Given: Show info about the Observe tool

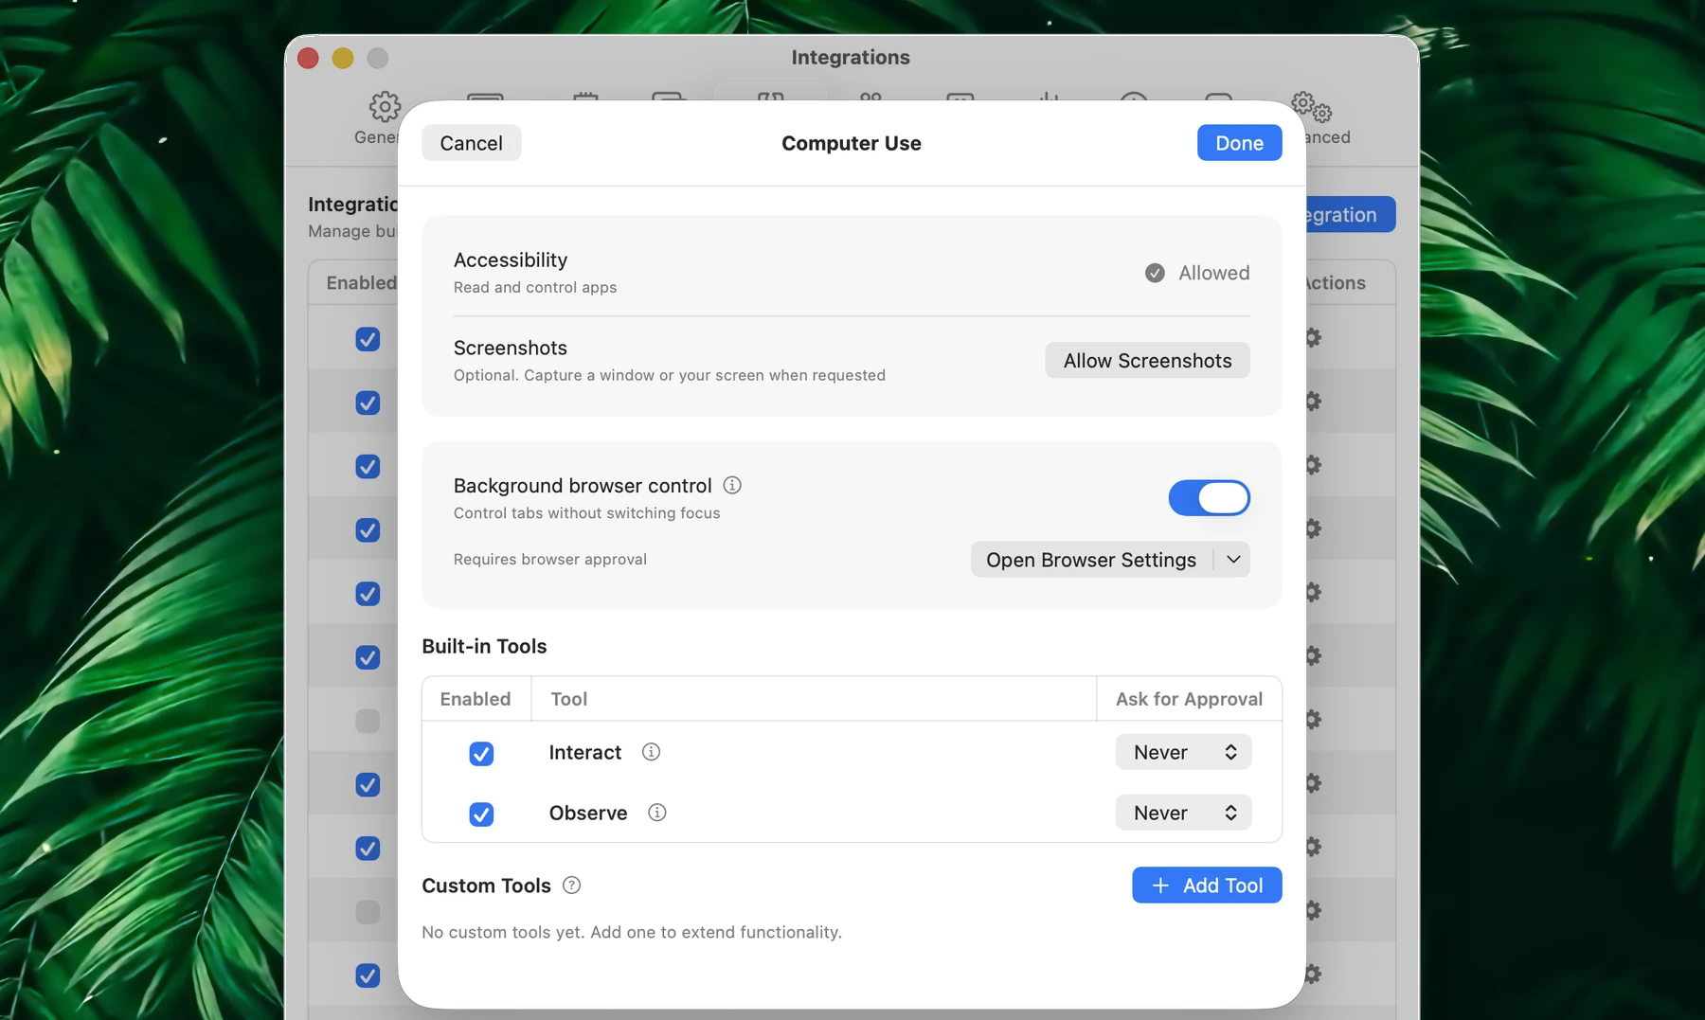Looking at the screenshot, I should pos(657,813).
